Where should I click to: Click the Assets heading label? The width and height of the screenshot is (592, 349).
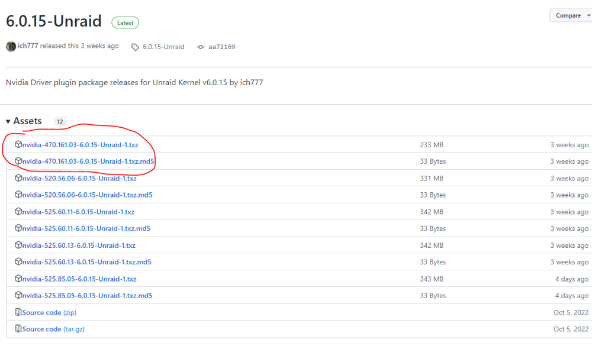(x=28, y=121)
